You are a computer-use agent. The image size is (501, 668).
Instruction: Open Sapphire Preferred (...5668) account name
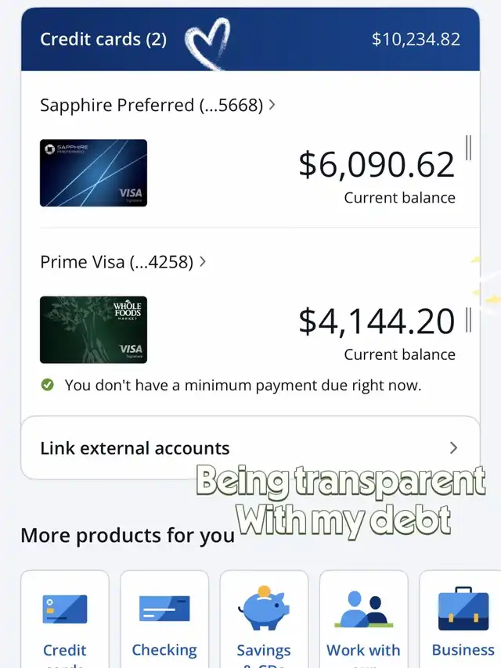(151, 105)
